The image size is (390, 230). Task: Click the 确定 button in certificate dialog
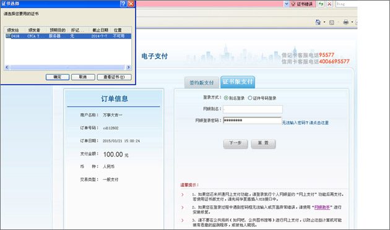(58, 77)
